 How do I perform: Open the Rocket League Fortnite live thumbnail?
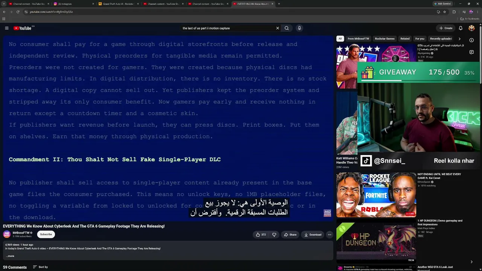point(376,195)
